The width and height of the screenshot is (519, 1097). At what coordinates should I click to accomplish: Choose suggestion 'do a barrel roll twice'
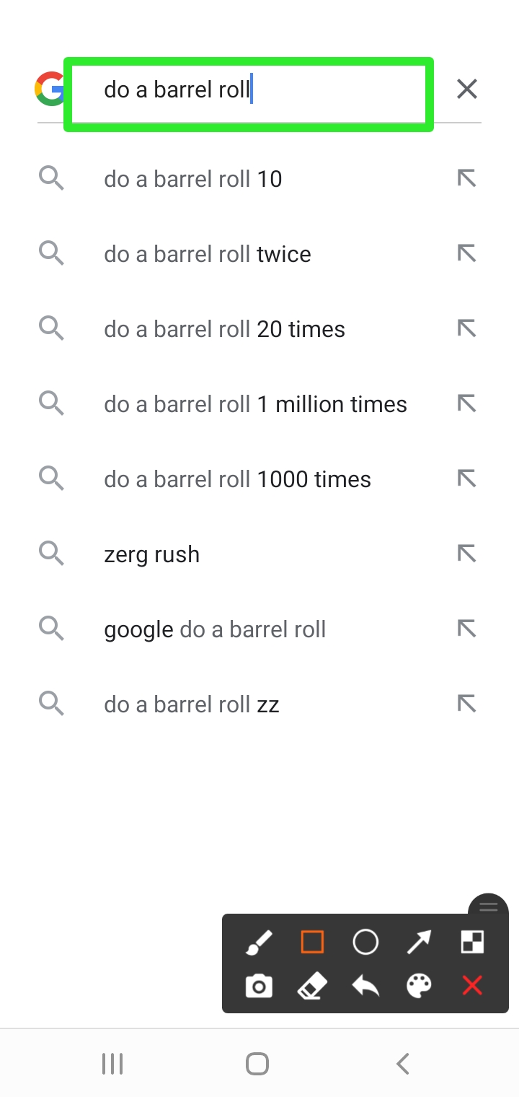point(208,254)
